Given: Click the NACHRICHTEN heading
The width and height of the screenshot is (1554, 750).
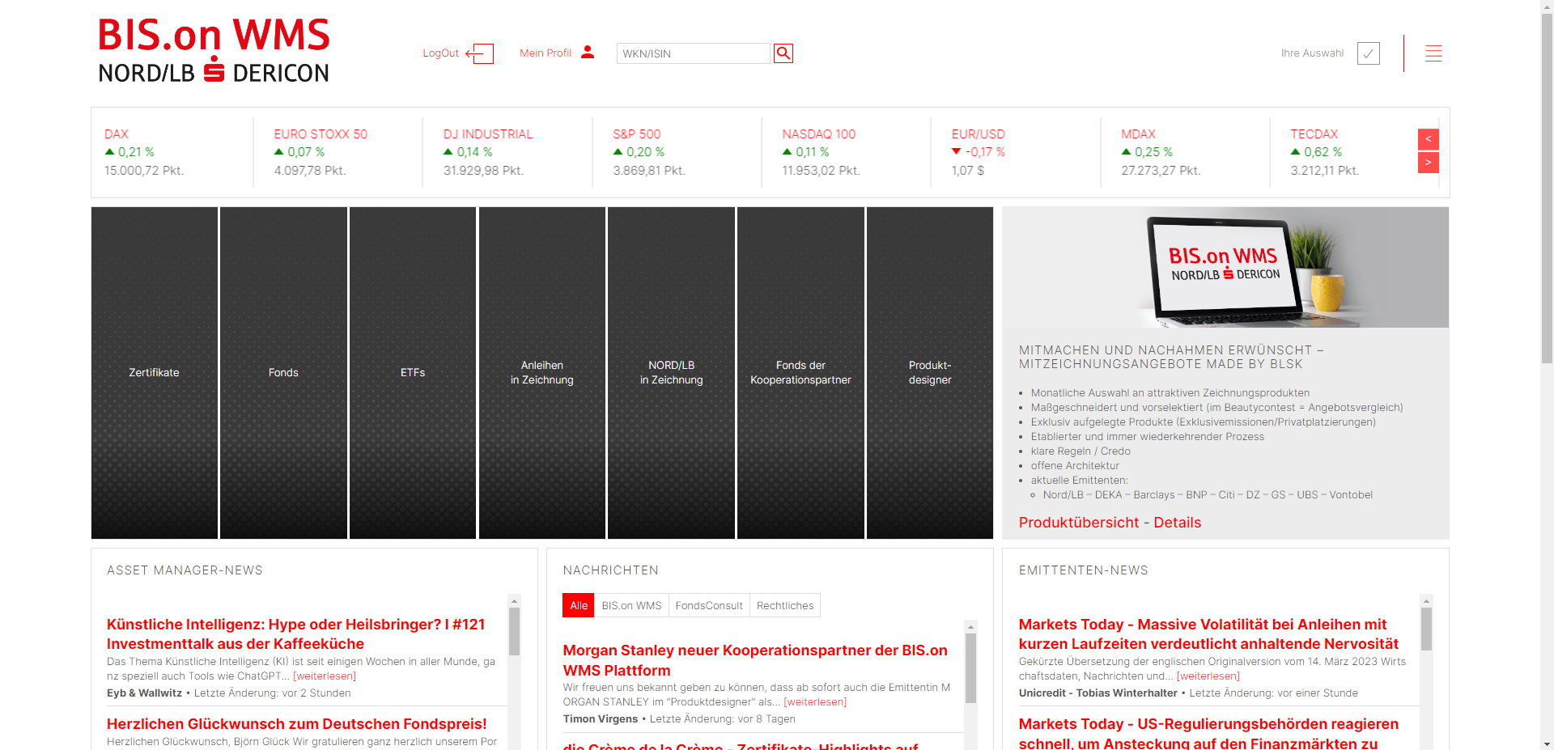Looking at the screenshot, I should (x=610, y=570).
